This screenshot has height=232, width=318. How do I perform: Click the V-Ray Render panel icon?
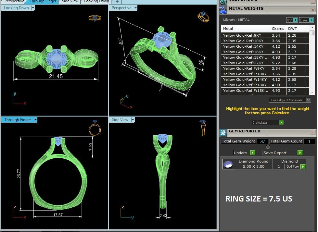pos(223,2)
